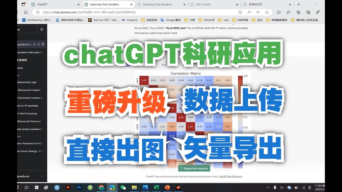The width and height of the screenshot is (342, 192).
Task: Close the Plot: 1/sin(x) tab
Action: [237, 5]
